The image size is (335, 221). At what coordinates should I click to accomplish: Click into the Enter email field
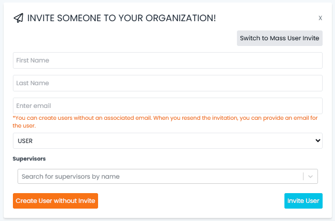(167, 106)
